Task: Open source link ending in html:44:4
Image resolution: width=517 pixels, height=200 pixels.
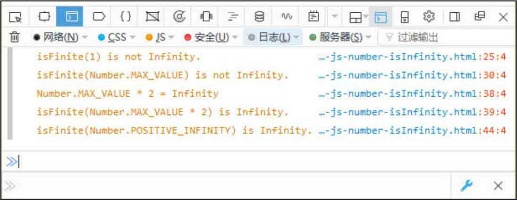Action: (412, 131)
